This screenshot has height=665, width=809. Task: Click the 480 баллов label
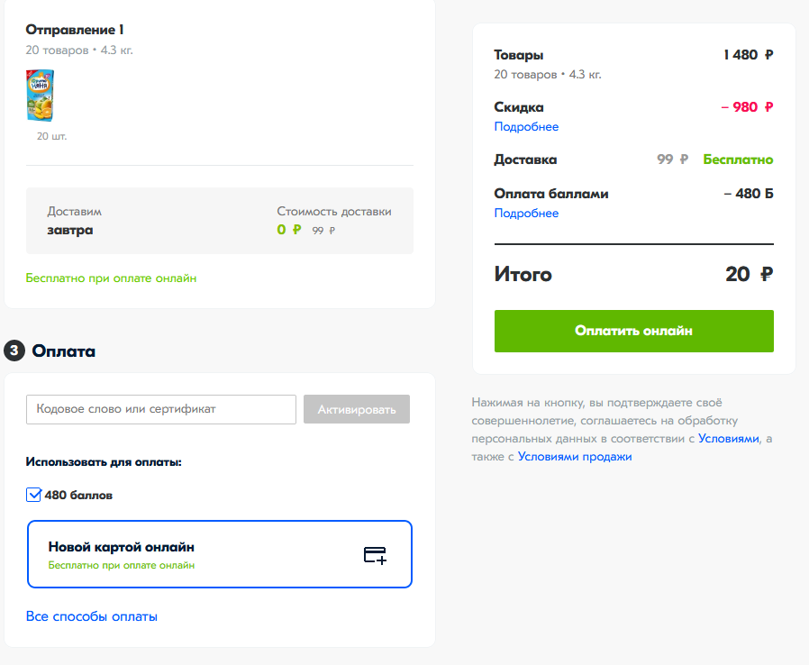[x=78, y=496]
